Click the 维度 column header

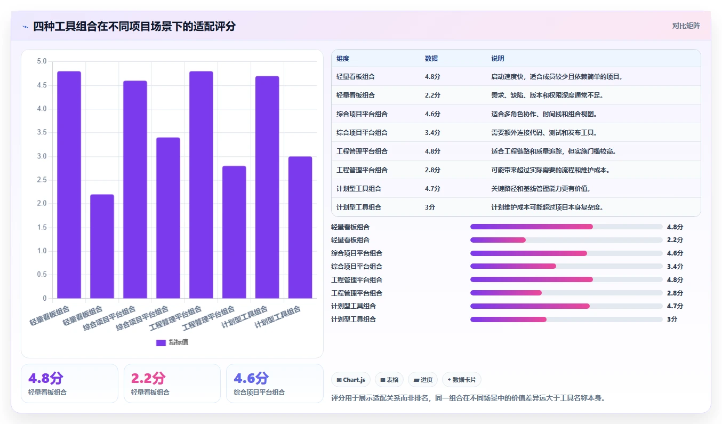click(x=343, y=59)
